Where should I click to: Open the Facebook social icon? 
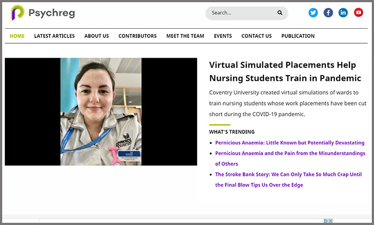[x=328, y=13]
